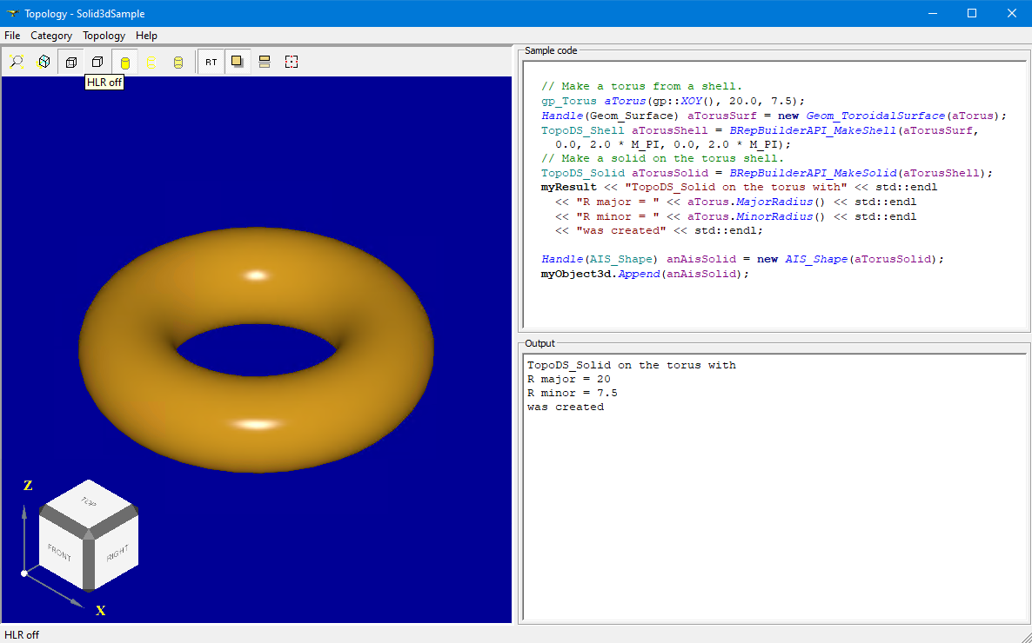The image size is (1032, 643).
Task: Select the wireframe box icon with hidden lines
Action: (x=71, y=63)
